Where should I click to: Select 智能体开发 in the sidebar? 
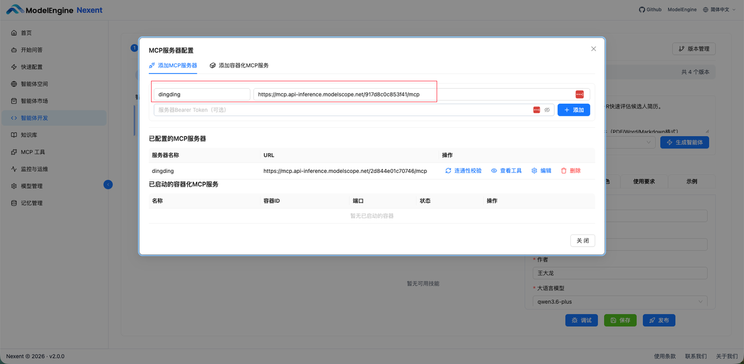[53, 118]
